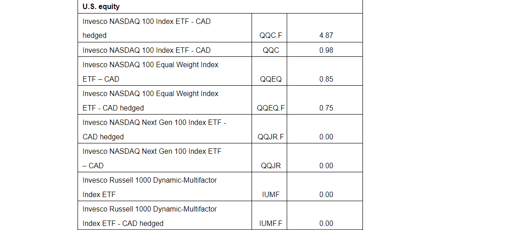Click Russell 1000 Dynamic-Multifactor Index ETF - CAD hedged name
518x230 pixels.
[x=150, y=216]
